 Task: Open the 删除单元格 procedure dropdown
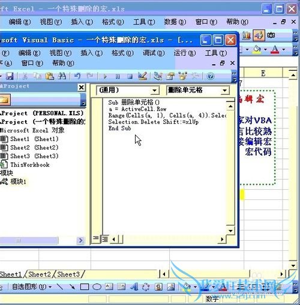pos(225,91)
